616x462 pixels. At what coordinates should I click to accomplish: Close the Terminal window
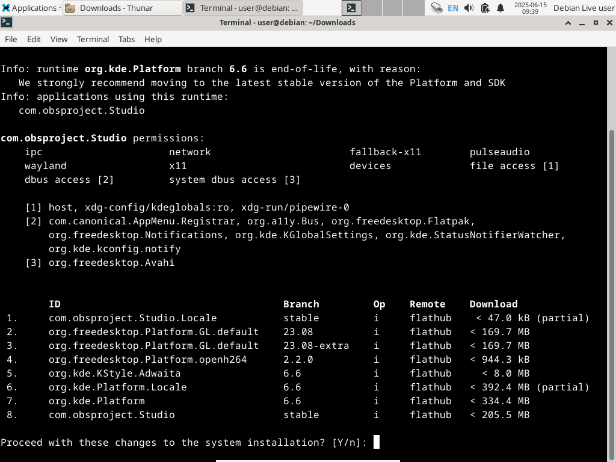[609, 23]
